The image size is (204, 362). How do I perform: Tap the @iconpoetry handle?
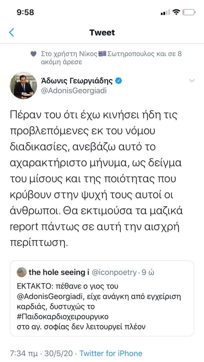click(x=114, y=272)
